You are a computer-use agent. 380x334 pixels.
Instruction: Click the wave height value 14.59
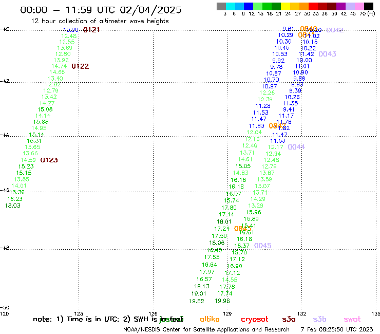pos(28,160)
